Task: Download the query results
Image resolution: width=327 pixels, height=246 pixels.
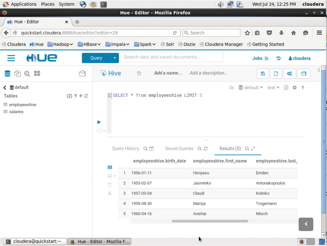Action: click(x=110, y=193)
